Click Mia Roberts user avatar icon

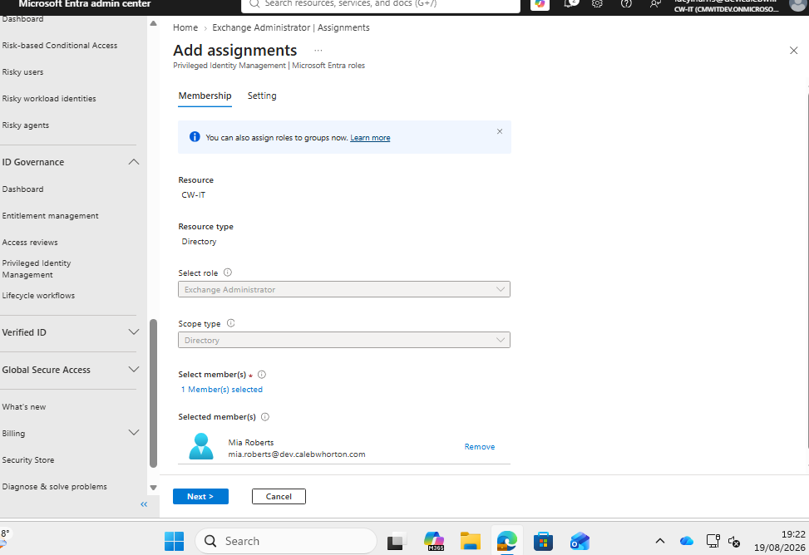(201, 447)
